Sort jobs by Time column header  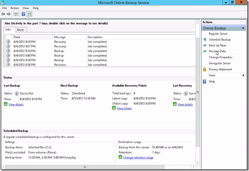(33, 37)
